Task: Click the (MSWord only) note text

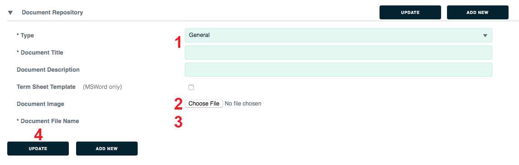Action: click(102, 87)
